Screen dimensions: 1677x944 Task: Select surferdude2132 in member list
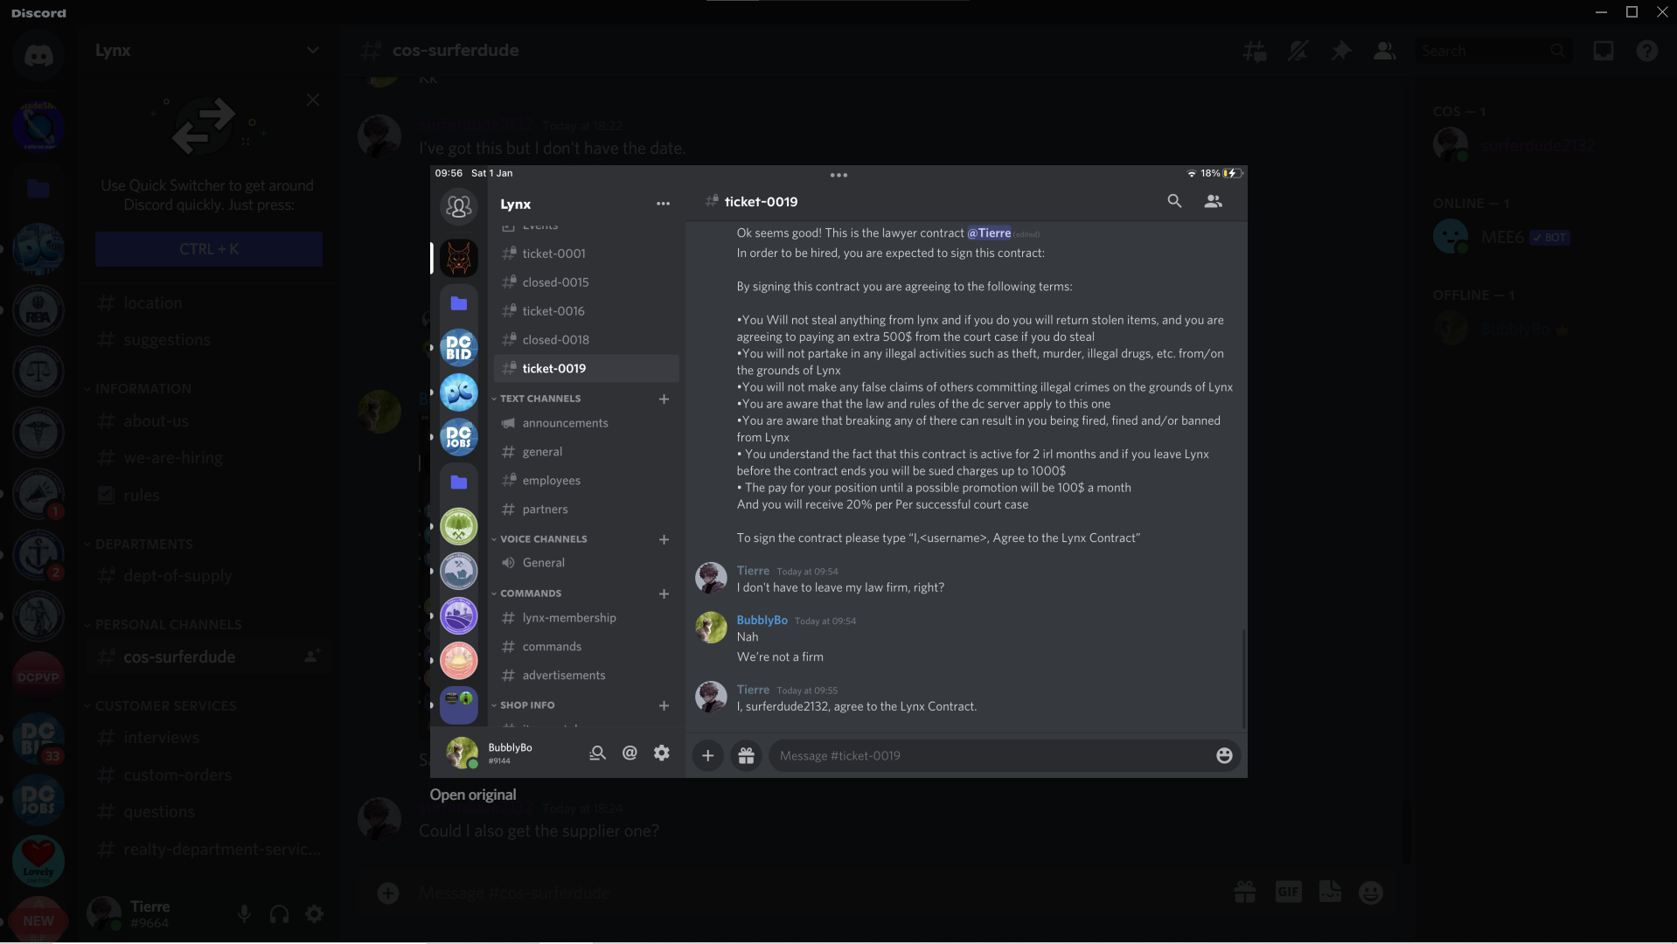click(1540, 145)
